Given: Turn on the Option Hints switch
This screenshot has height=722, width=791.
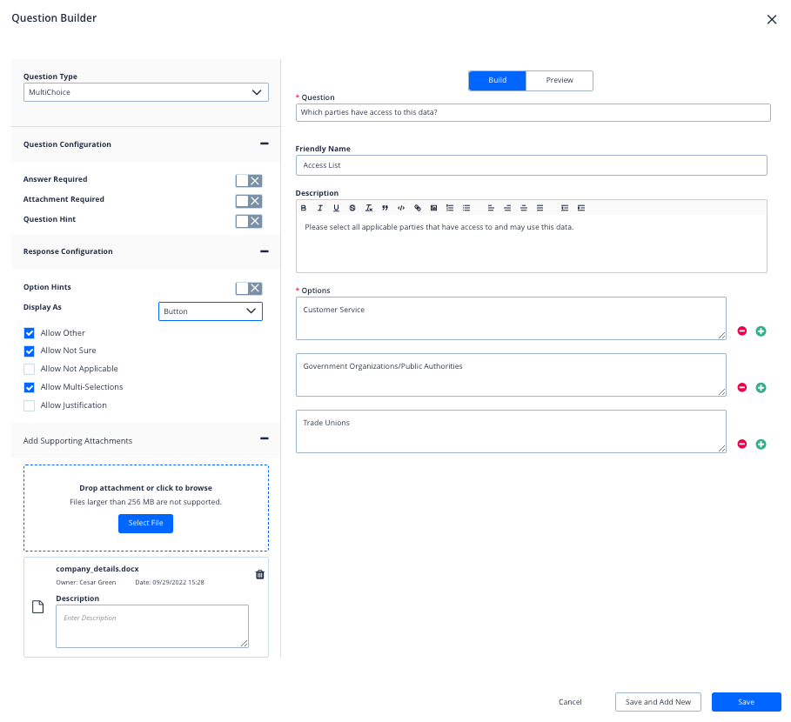Looking at the screenshot, I should tap(248, 288).
